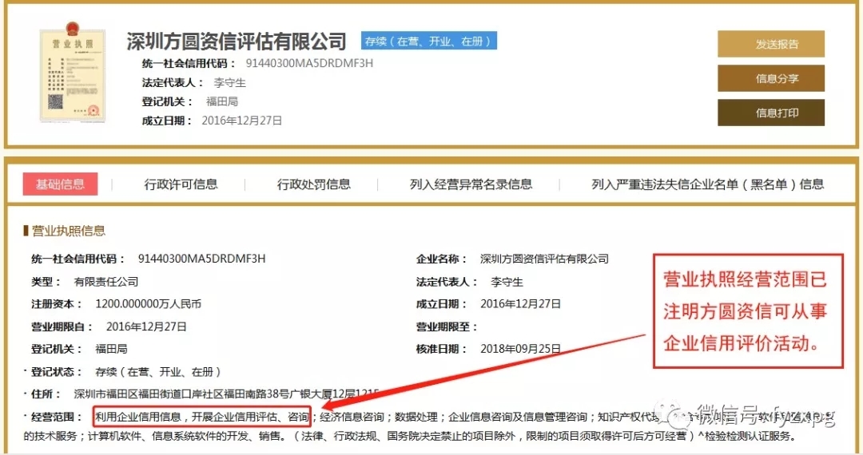Click the 深圳方圆资信评估有限公司 page title
Image resolution: width=863 pixels, height=455 pixels.
pos(237,42)
